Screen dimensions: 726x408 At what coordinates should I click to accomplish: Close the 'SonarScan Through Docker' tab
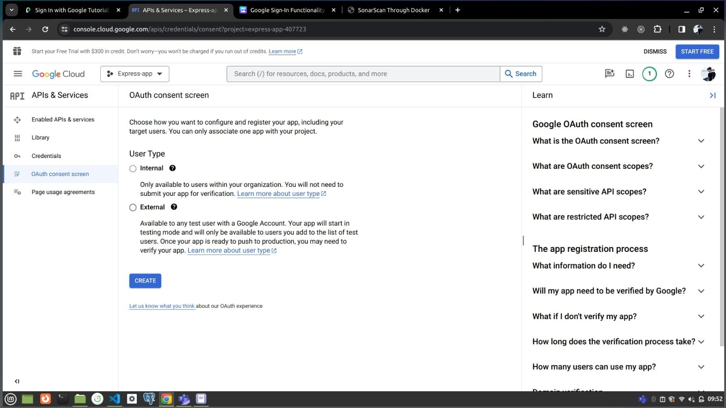click(x=442, y=10)
